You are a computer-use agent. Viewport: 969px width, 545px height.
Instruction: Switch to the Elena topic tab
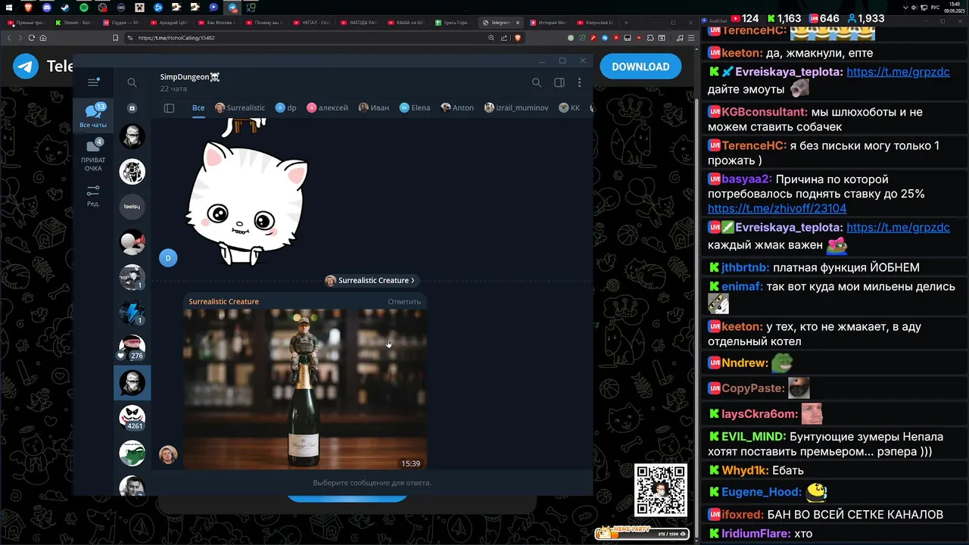coord(415,107)
